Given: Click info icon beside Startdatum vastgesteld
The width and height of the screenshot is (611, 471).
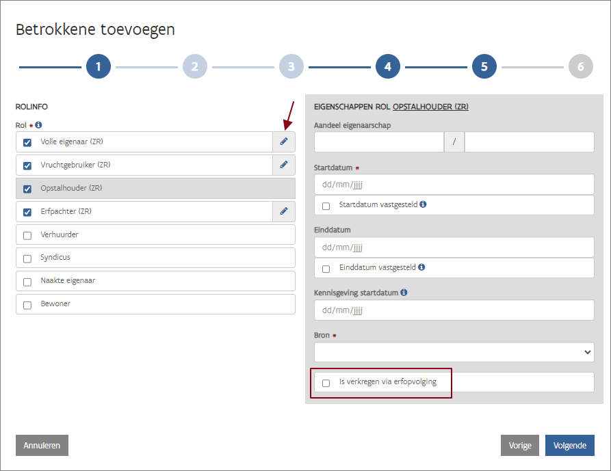Looking at the screenshot, I should (x=423, y=204).
